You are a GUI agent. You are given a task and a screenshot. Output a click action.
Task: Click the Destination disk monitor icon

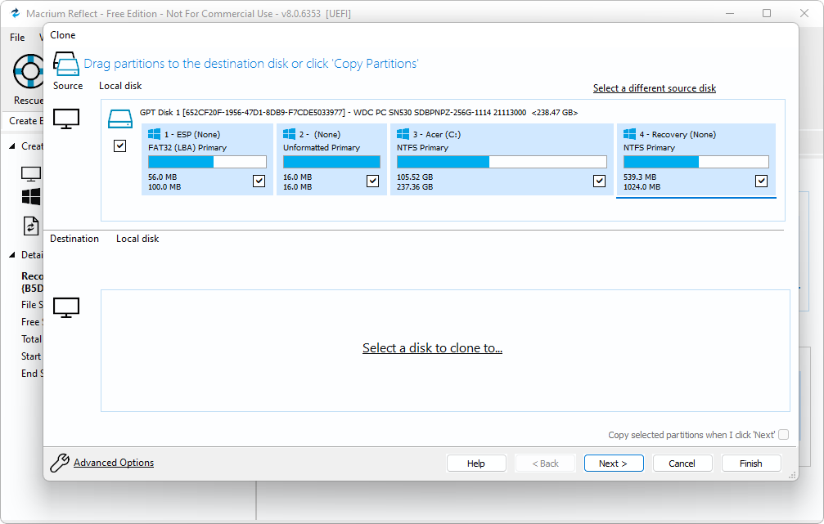pos(65,307)
